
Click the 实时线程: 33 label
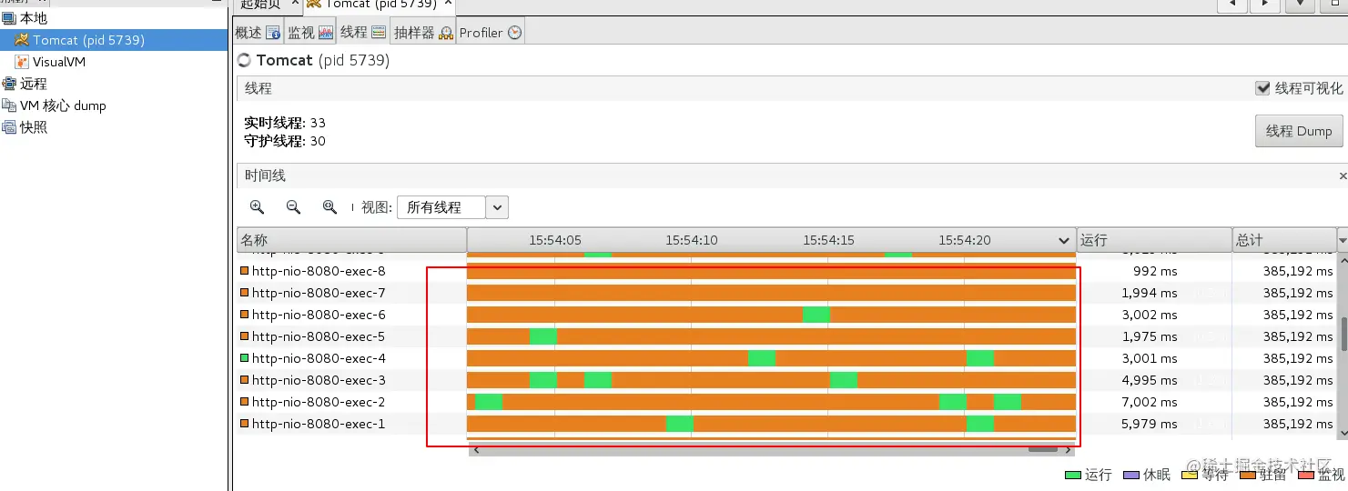point(285,123)
